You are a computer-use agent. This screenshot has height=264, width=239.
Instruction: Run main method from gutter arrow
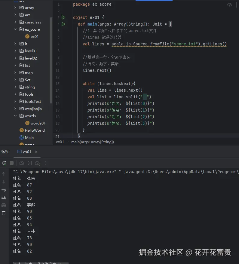[63, 24]
